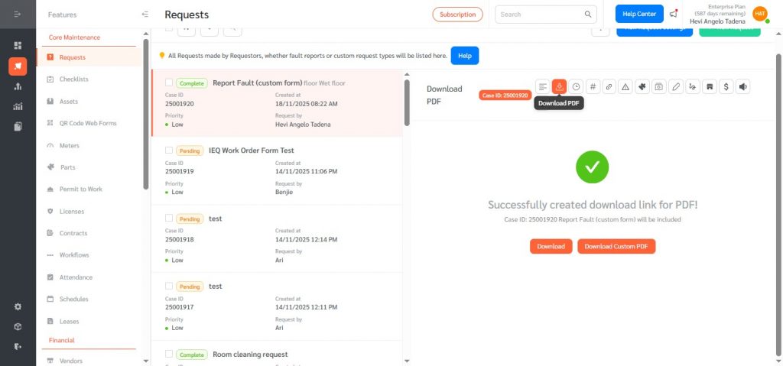Viewport: 783px width, 366px height.
Task: Tick checkbox for Report Fault (custom form) request
Action: point(169,83)
